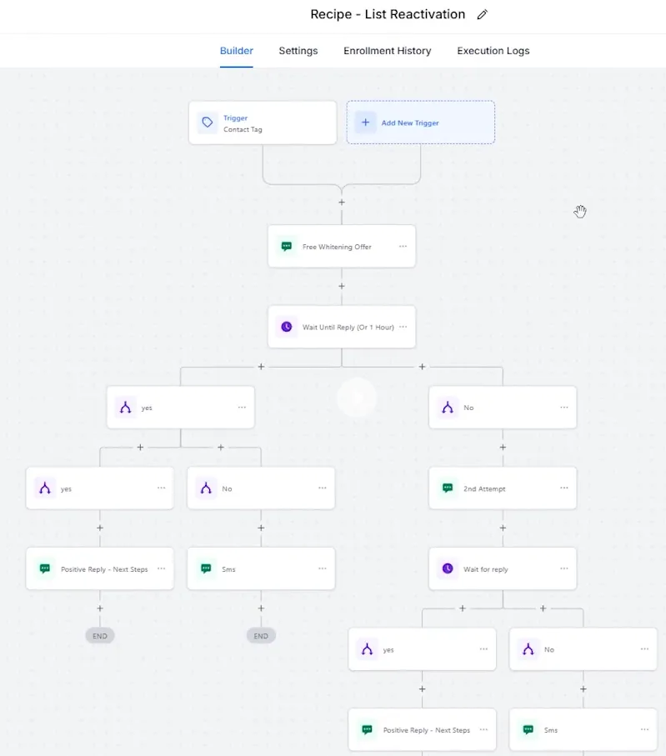This screenshot has width=666, height=756.
Task: Add a step between the Sms node and its END marker
Action: pyautogui.click(x=261, y=608)
